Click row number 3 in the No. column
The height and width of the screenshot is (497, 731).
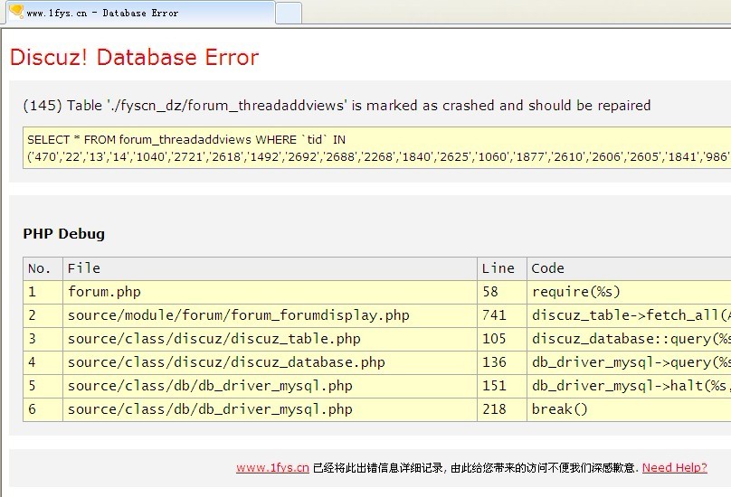43,339
